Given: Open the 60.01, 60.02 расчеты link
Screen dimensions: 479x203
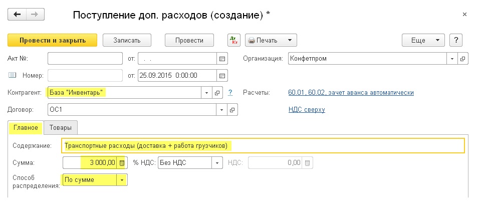Looking at the screenshot, I should (351, 93).
